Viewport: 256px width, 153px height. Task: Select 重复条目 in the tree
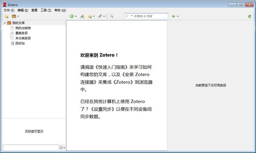[21, 33]
